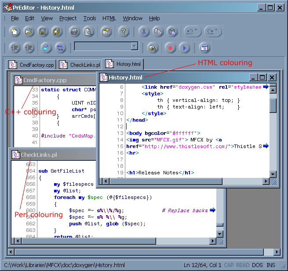Click the word-wrap swap arrows icon
This screenshot has width=288, height=271.
coord(60,48)
